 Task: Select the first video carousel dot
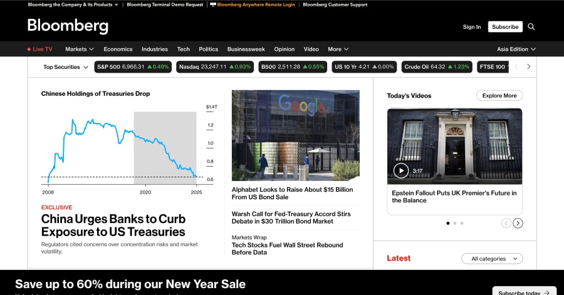(448, 223)
